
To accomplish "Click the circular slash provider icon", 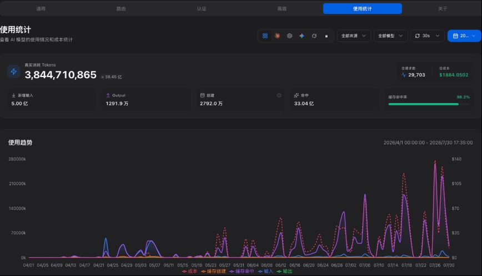I will 314,36.
